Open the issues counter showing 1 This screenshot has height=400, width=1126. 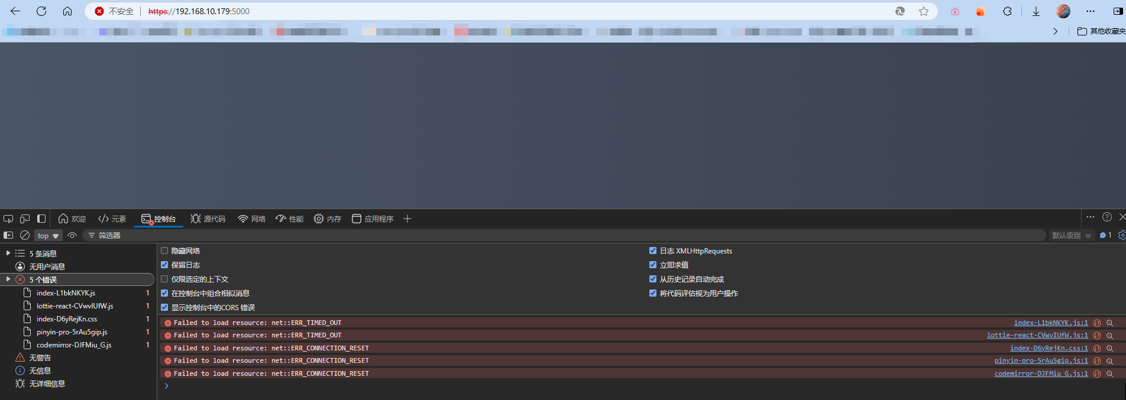(x=1105, y=235)
